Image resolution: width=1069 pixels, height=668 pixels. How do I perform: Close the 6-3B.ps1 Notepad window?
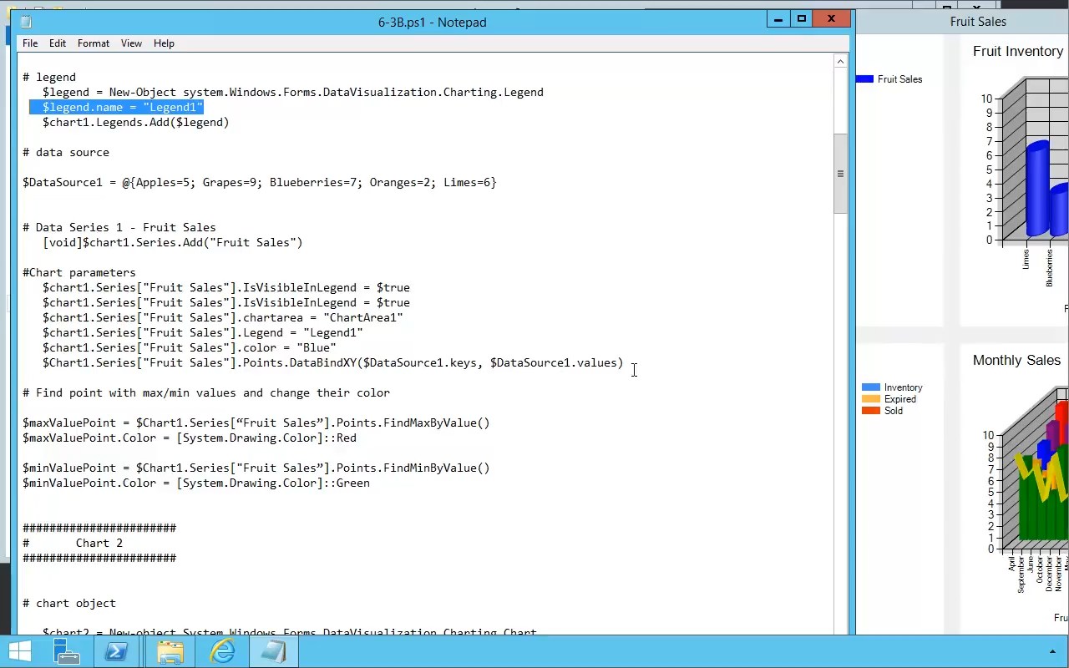tap(831, 18)
